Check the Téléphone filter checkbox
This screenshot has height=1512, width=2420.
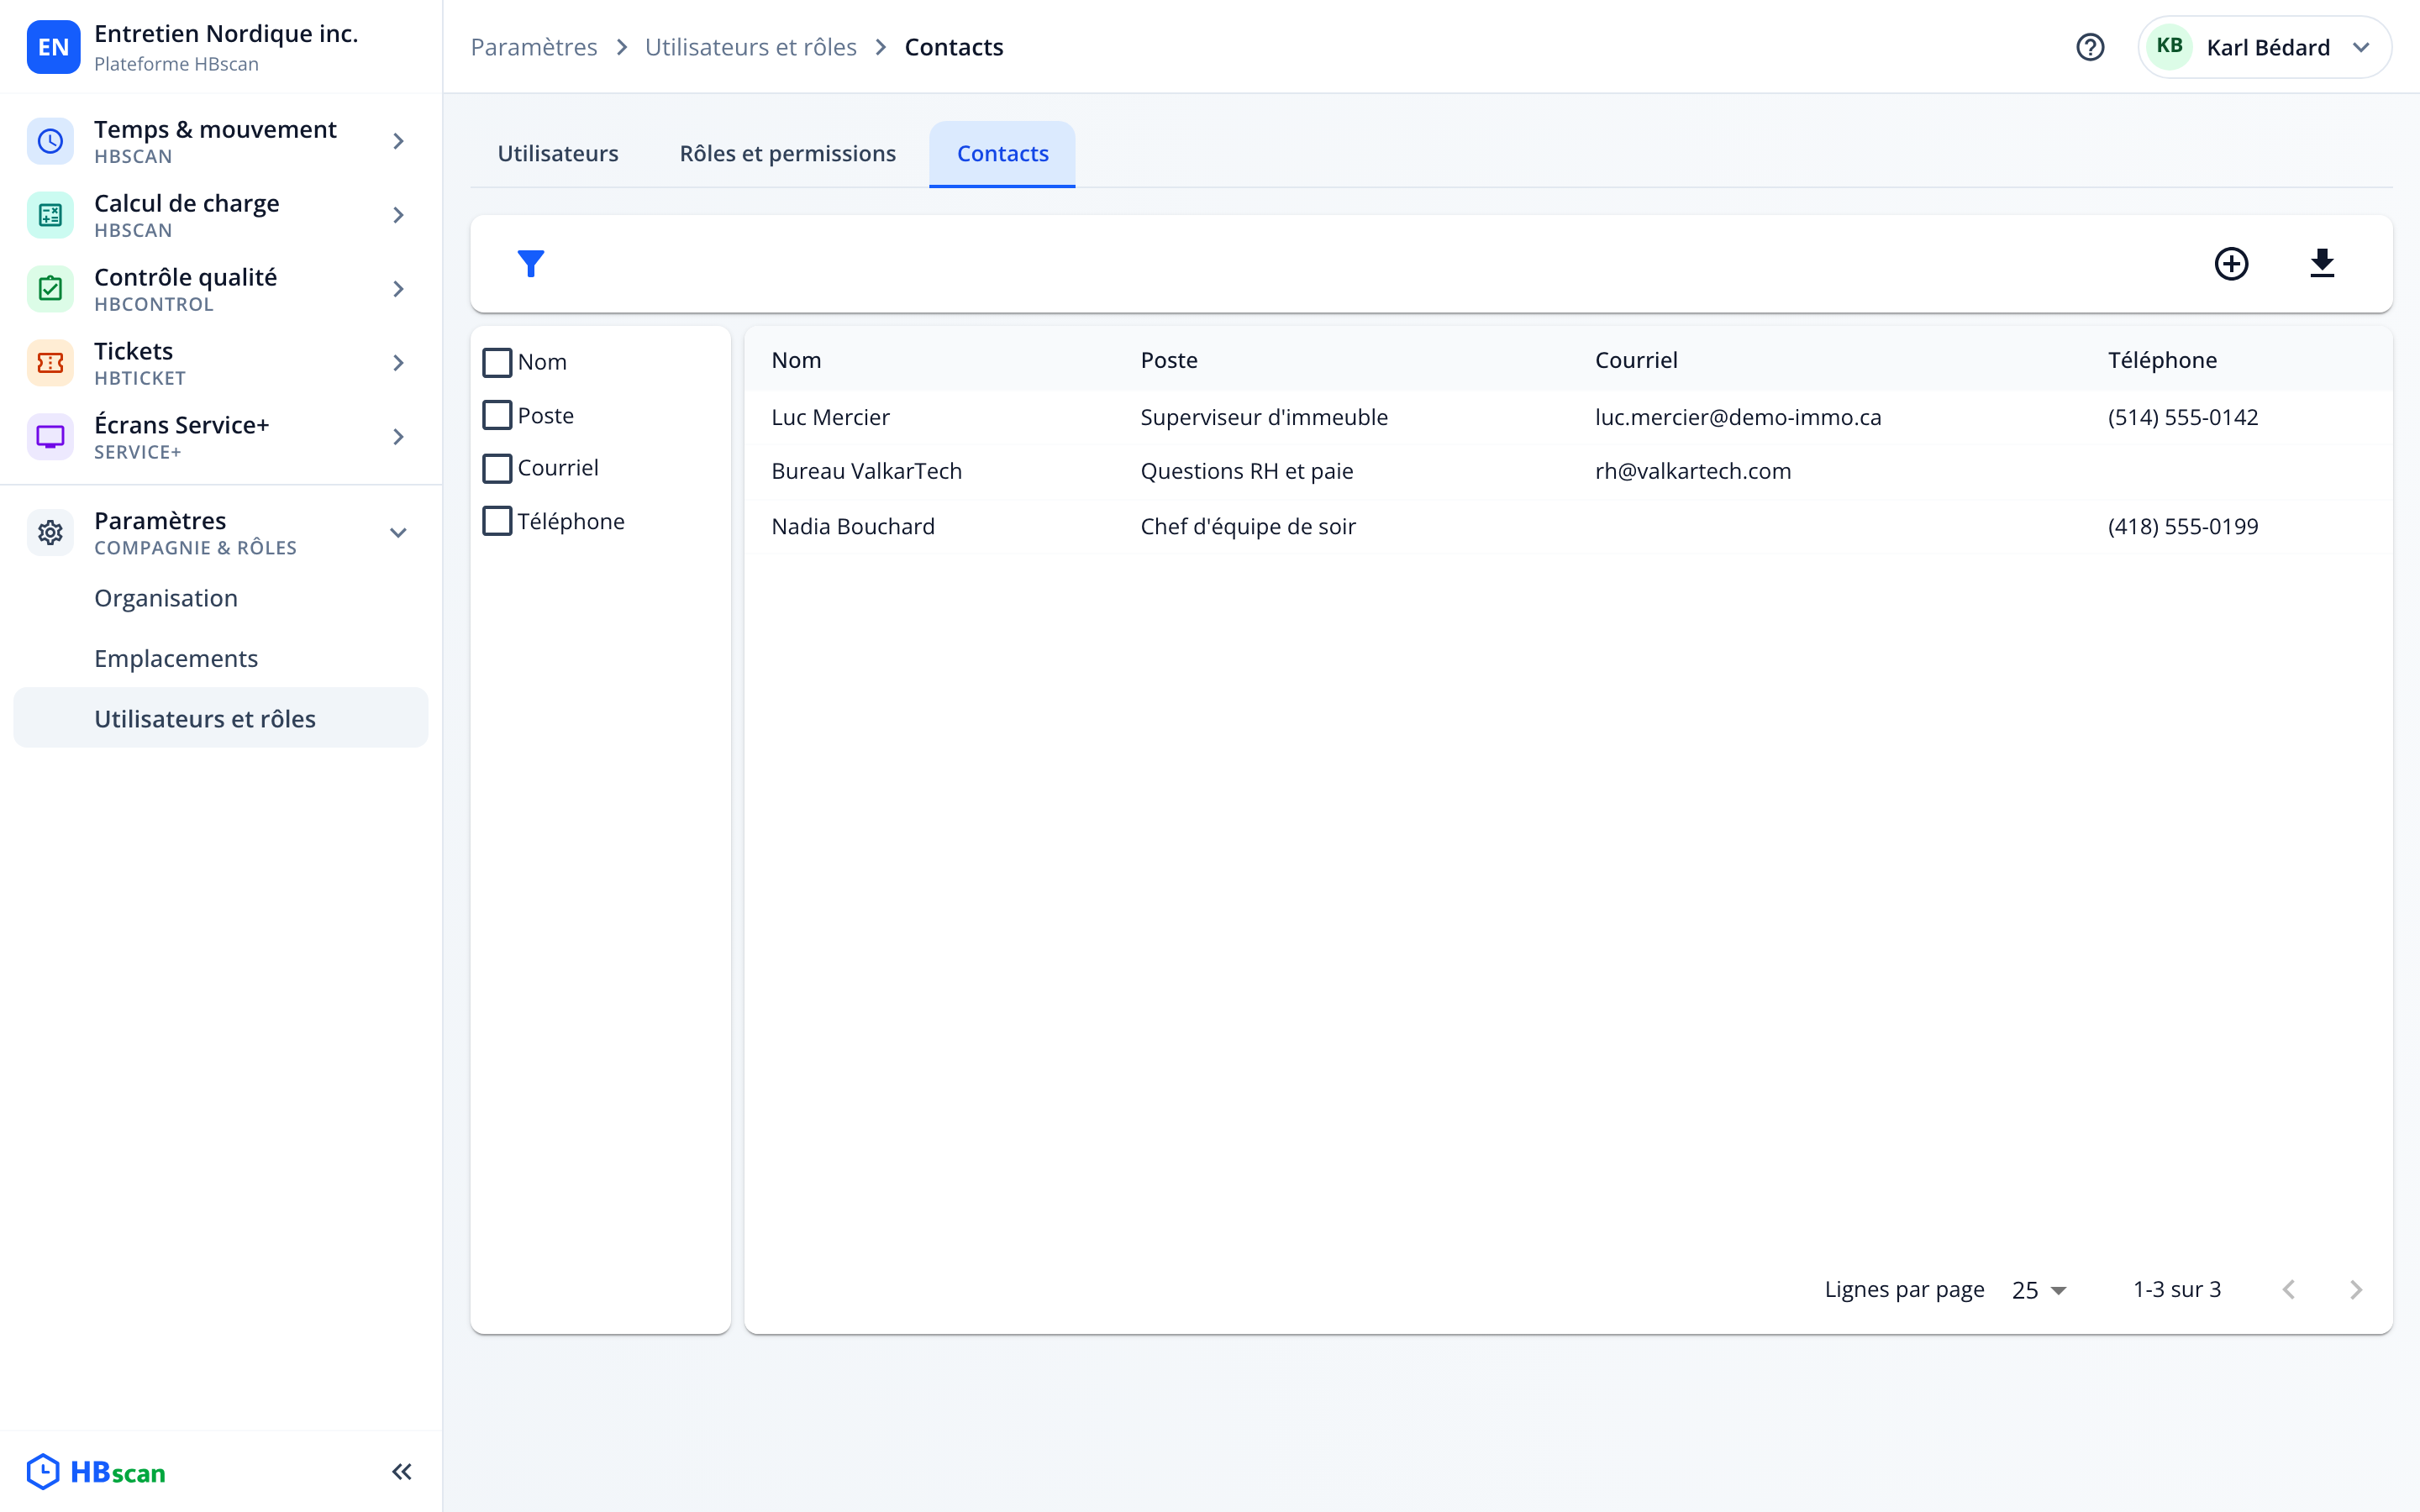point(497,521)
